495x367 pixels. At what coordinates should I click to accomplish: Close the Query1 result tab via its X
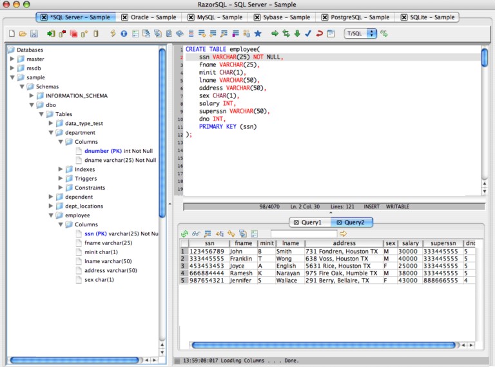(x=296, y=223)
